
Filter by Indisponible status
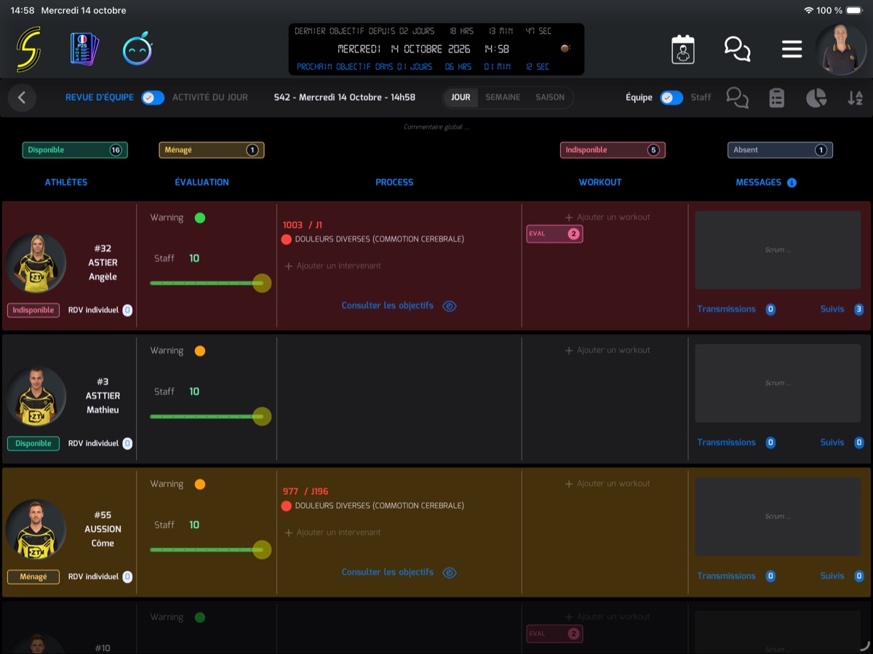[x=613, y=150]
